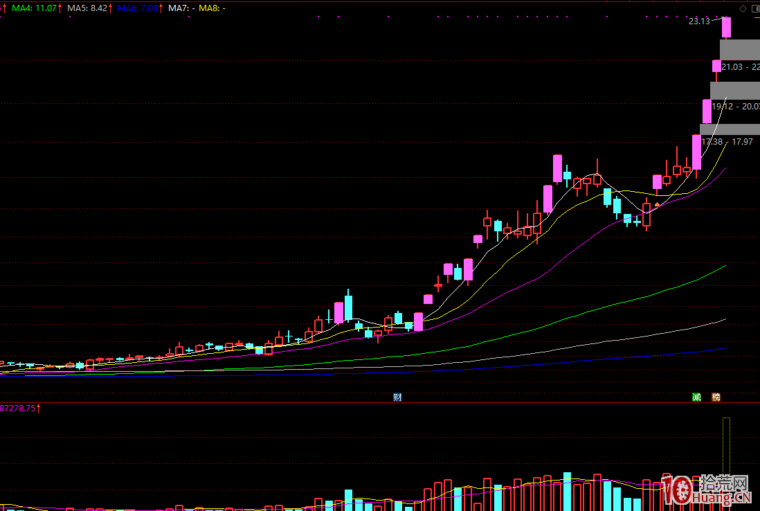The height and width of the screenshot is (511, 760).
Task: Click the gray gap zone labeled 17.38 - 17.97
Action: click(728, 129)
